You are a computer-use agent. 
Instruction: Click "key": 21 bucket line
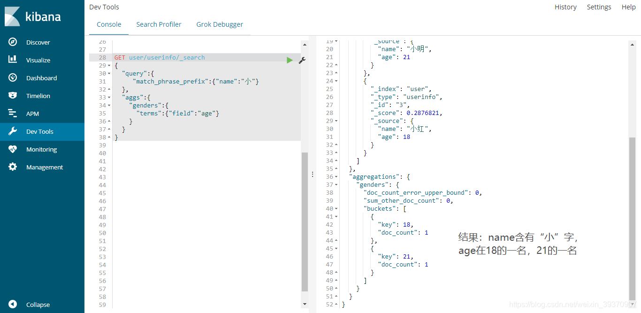(x=396, y=256)
